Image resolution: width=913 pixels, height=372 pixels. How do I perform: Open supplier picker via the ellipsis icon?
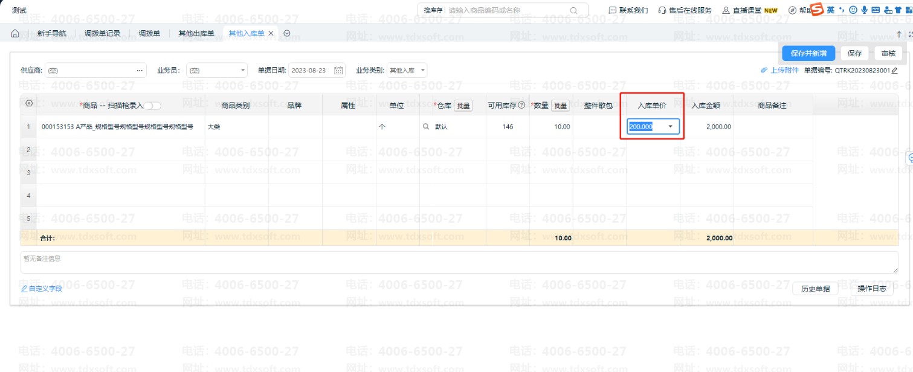click(140, 71)
